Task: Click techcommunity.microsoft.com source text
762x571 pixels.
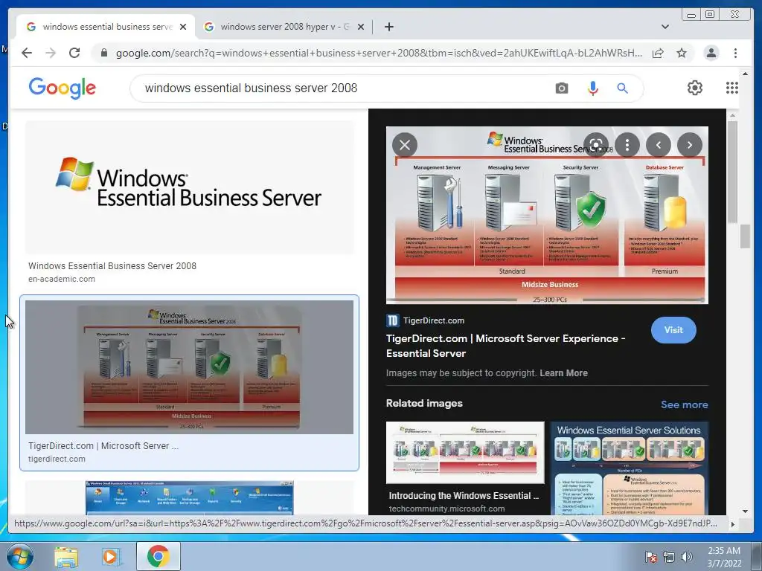Action: 446,509
